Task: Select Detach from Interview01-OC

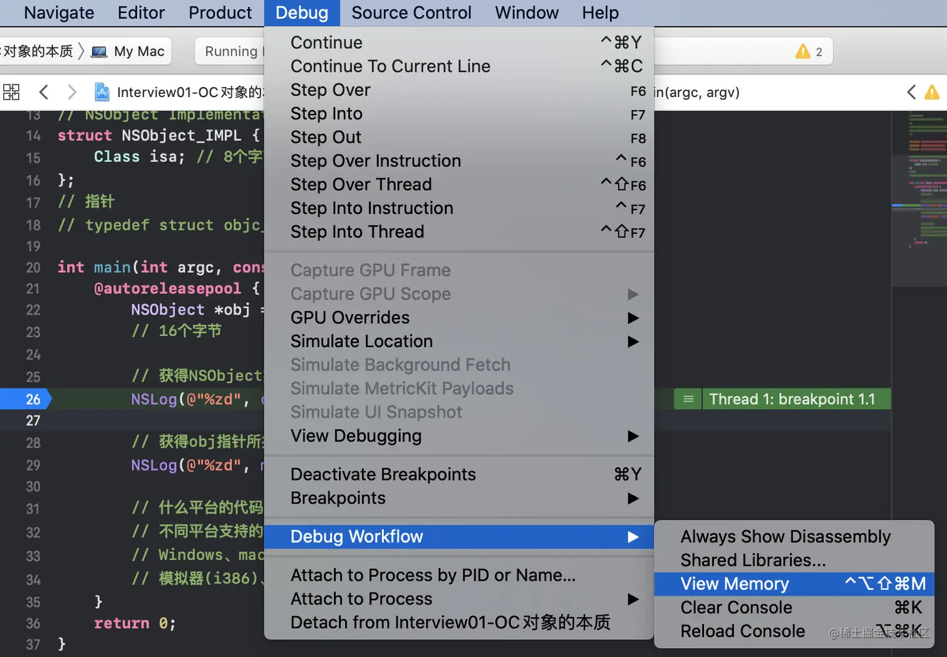Action: coord(459,623)
